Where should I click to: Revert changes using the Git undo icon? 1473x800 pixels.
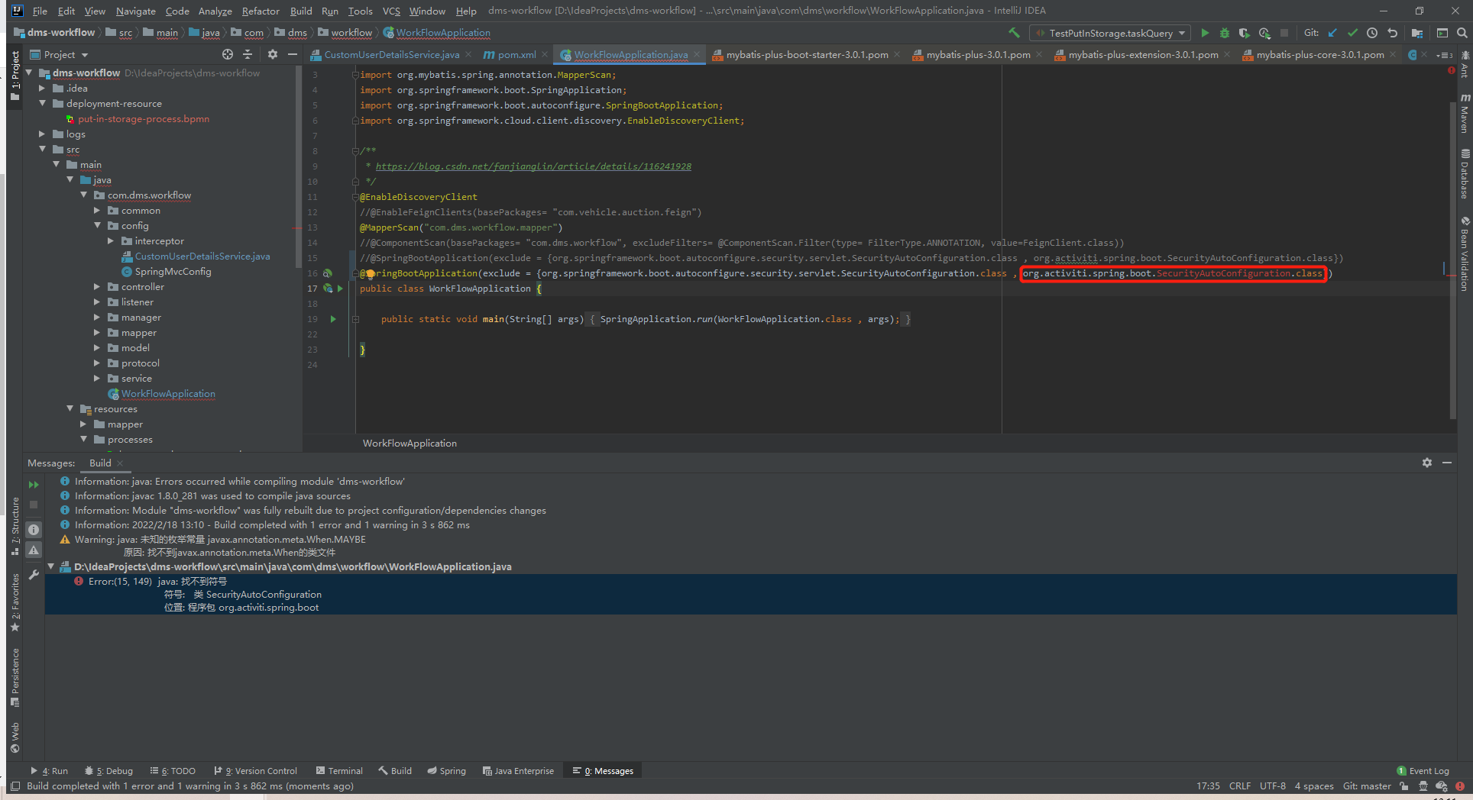point(1392,33)
